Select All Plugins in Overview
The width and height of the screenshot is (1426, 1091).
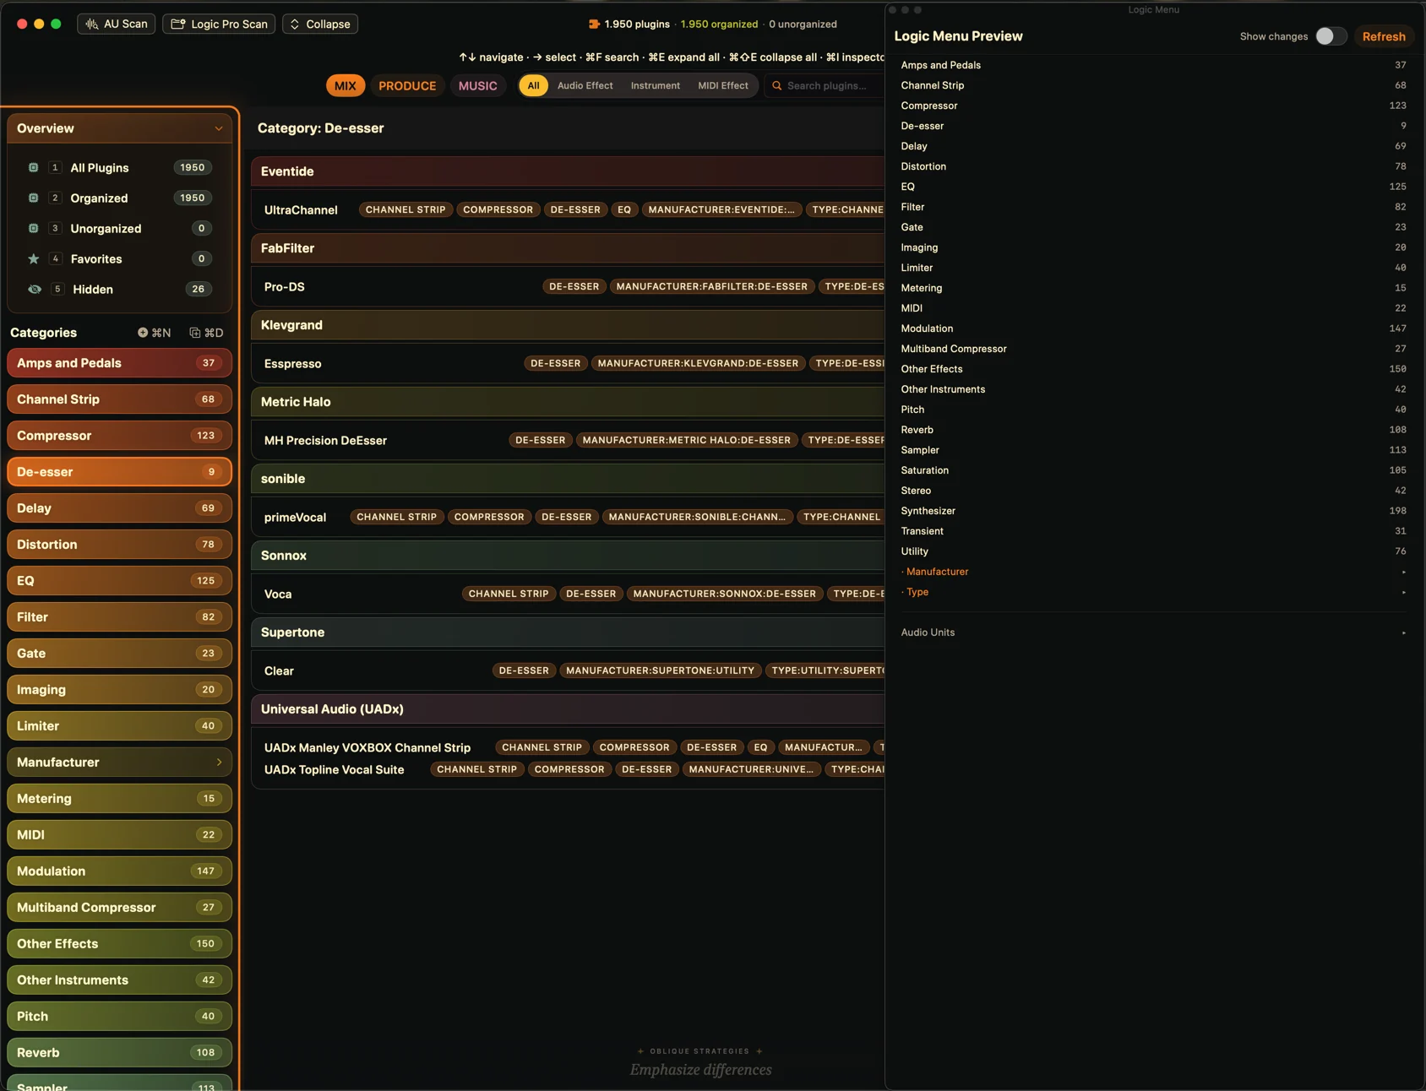click(x=119, y=168)
